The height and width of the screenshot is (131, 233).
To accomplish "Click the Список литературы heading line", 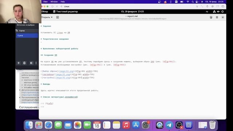I will (x=59, y=97).
